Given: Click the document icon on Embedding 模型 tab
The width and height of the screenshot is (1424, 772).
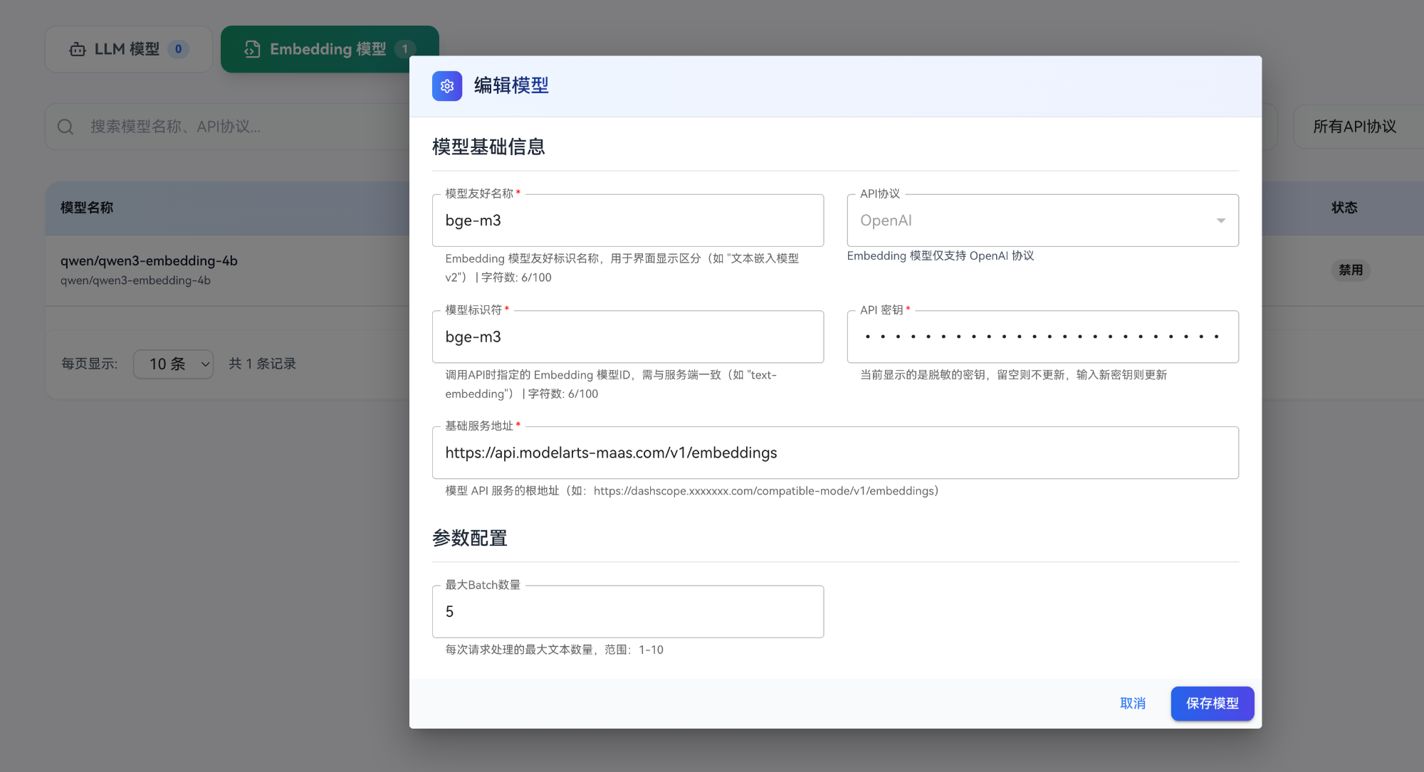Looking at the screenshot, I should 252,49.
